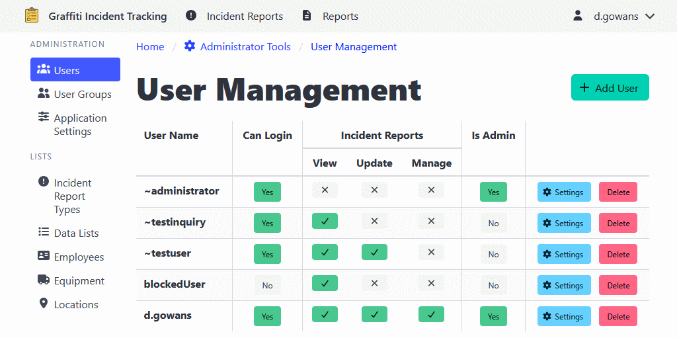
Task: Open Application Settings in sidebar
Action: coord(75,124)
